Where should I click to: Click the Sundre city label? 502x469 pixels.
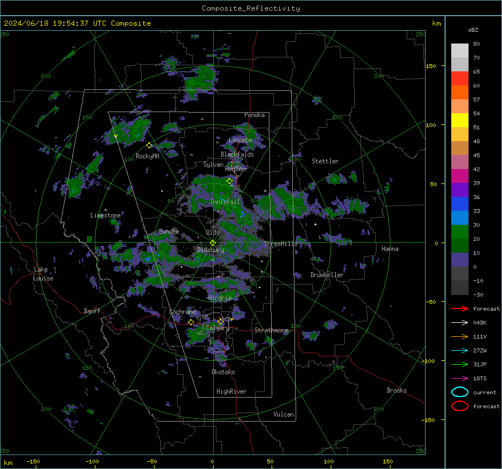coord(169,231)
